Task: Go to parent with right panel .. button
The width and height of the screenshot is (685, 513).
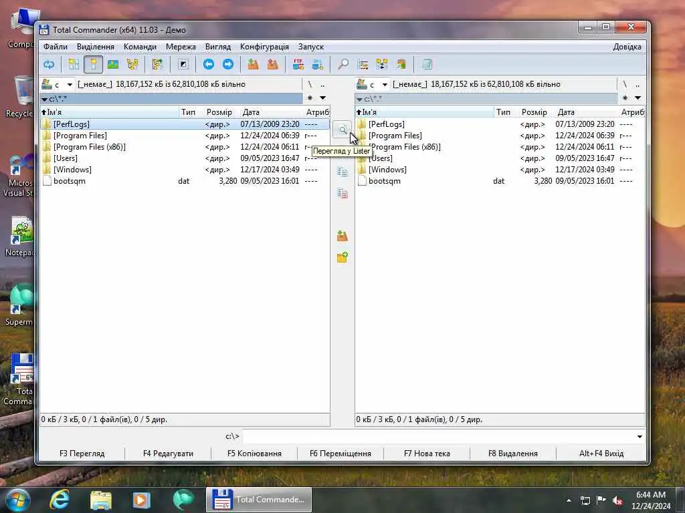Action: pos(638,84)
